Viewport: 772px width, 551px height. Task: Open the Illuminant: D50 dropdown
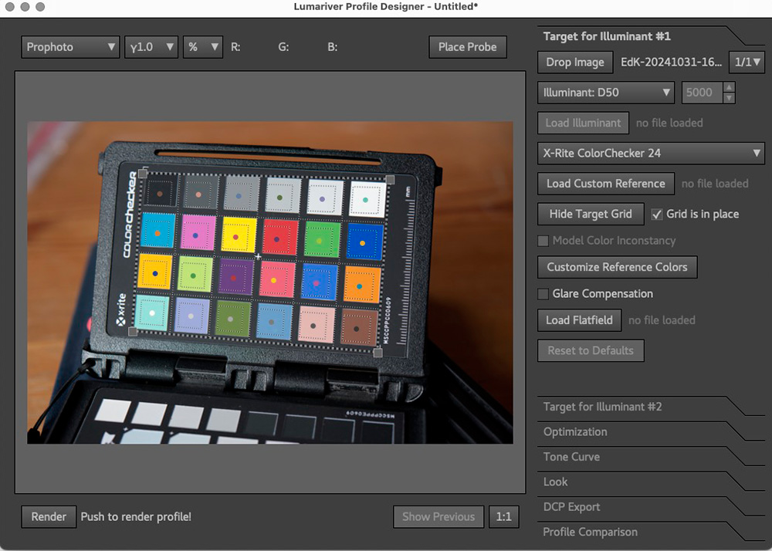606,93
